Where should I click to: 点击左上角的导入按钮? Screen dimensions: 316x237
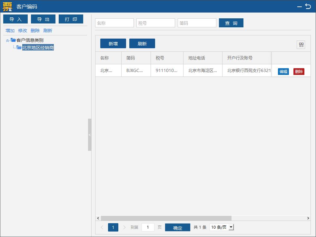coord(15,19)
